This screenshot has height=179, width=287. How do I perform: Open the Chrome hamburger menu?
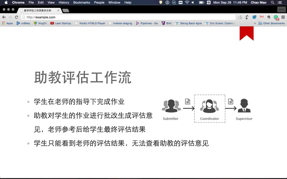[x=283, y=17]
